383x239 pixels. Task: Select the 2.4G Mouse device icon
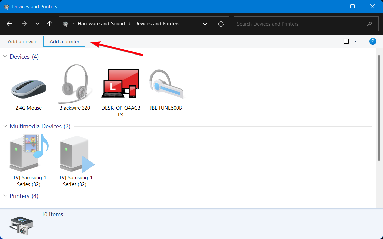pos(28,89)
